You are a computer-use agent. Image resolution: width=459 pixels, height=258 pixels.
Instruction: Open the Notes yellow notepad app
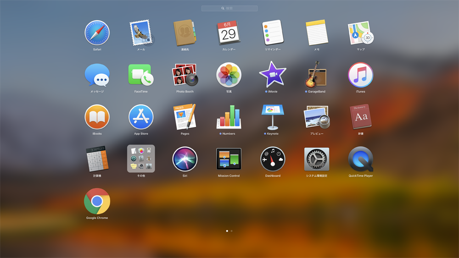317,33
